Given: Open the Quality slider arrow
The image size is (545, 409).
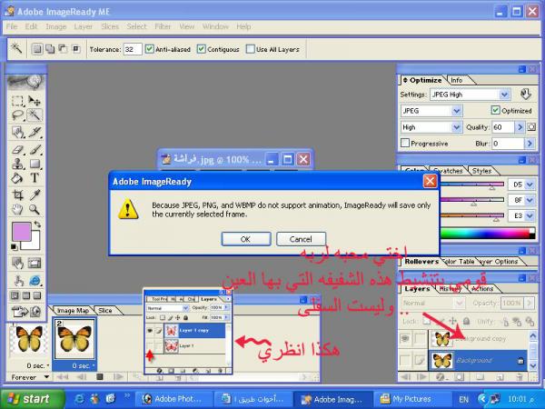Looking at the screenshot, I should (520, 127).
